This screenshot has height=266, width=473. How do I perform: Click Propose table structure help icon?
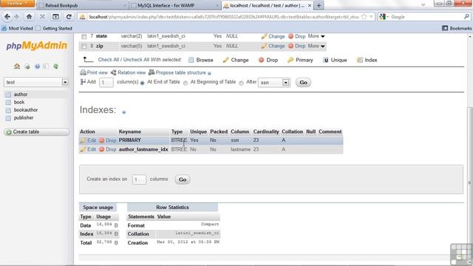click(x=209, y=73)
